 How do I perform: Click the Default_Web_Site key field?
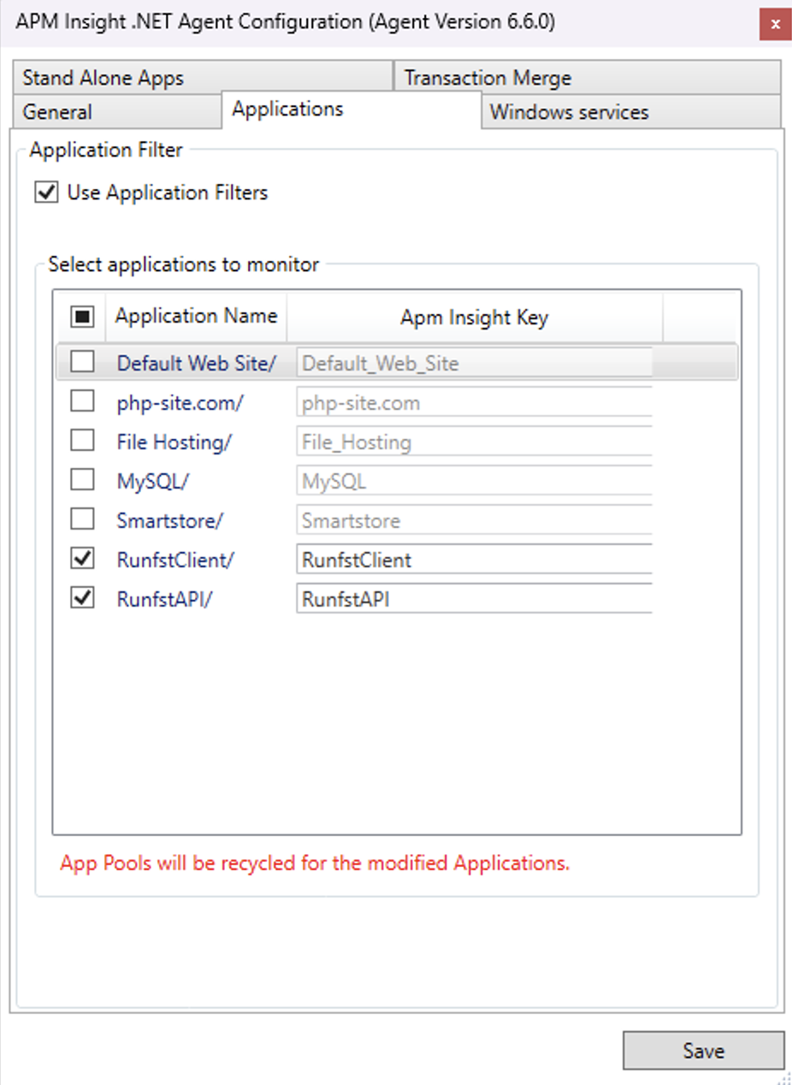[475, 363]
